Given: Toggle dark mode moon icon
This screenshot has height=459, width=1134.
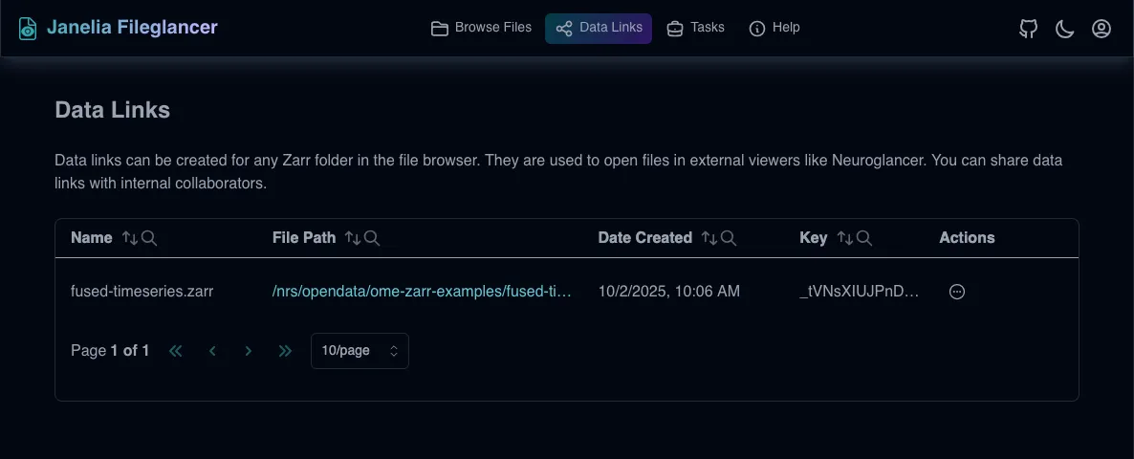Looking at the screenshot, I should click(x=1065, y=29).
